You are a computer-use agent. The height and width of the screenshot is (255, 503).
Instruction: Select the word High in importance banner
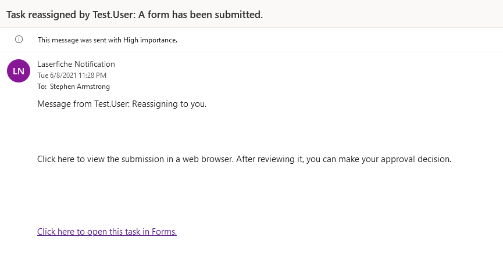click(130, 40)
